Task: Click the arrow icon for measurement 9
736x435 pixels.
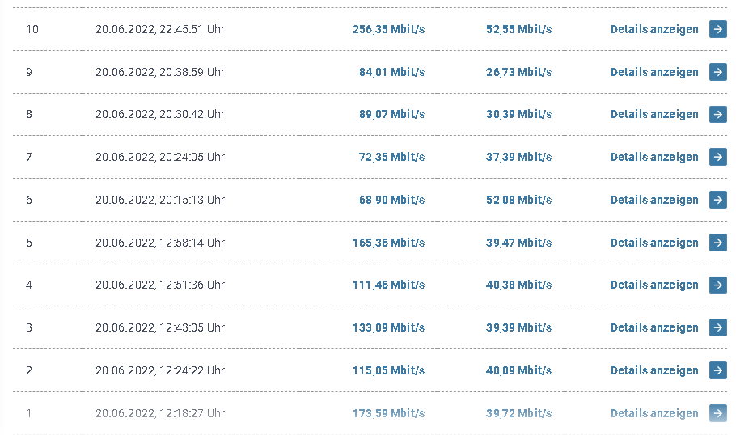Action: pyautogui.click(x=717, y=72)
